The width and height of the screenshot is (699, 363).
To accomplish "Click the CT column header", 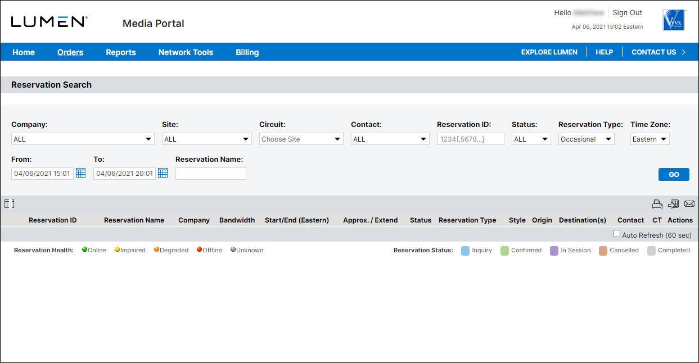I will click(x=657, y=220).
